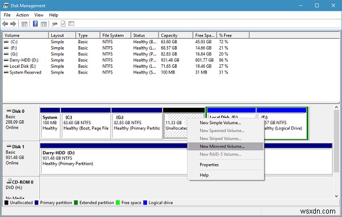The image size is (342, 217).
Task: Sort by the Capacity column header
Action: 176,35
